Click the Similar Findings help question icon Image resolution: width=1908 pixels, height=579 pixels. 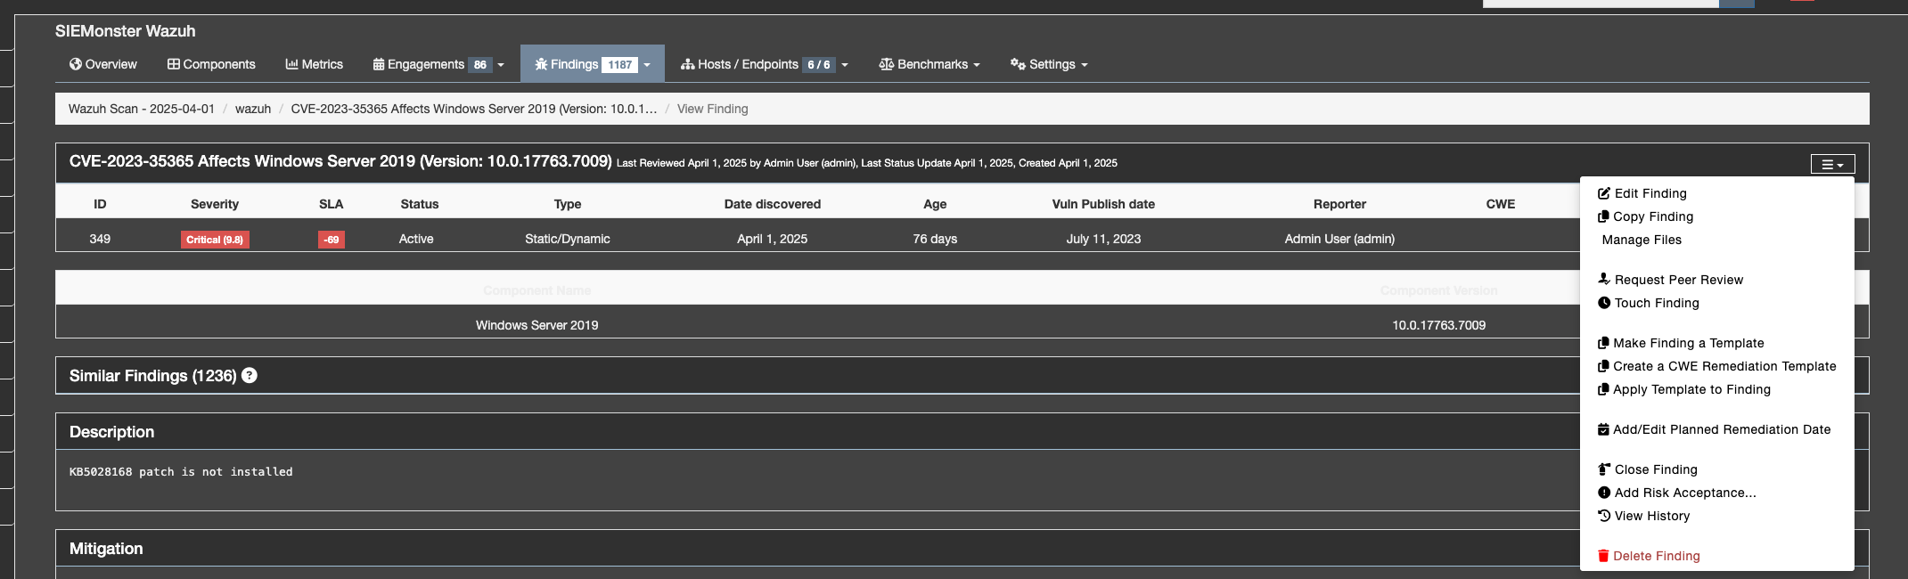tap(250, 376)
